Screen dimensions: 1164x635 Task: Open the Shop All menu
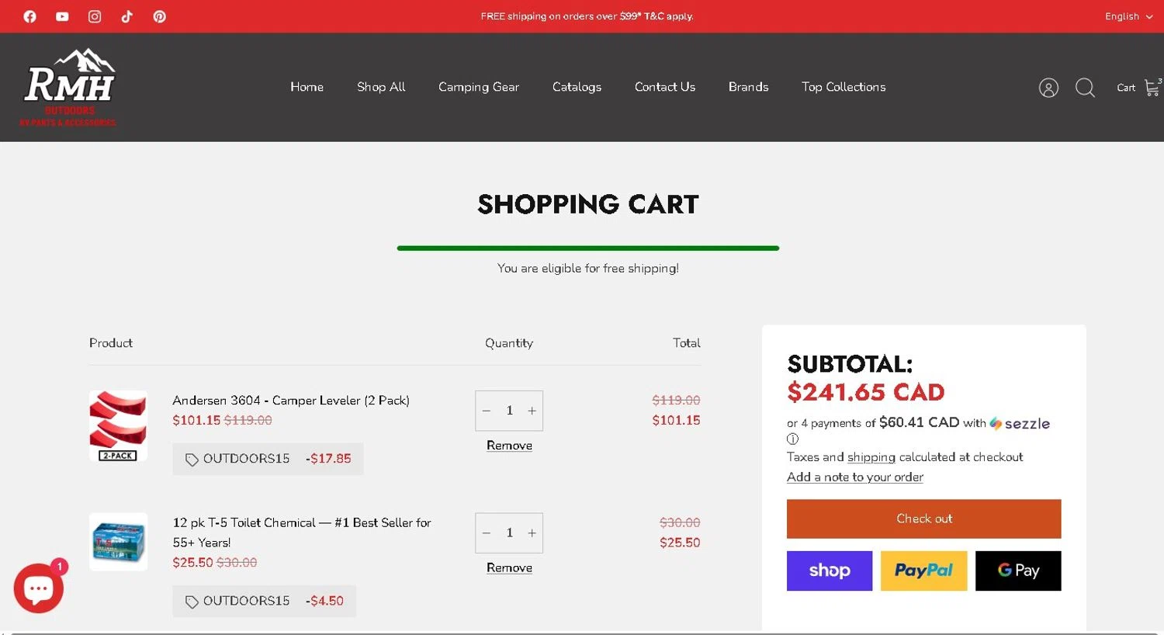[x=381, y=87]
